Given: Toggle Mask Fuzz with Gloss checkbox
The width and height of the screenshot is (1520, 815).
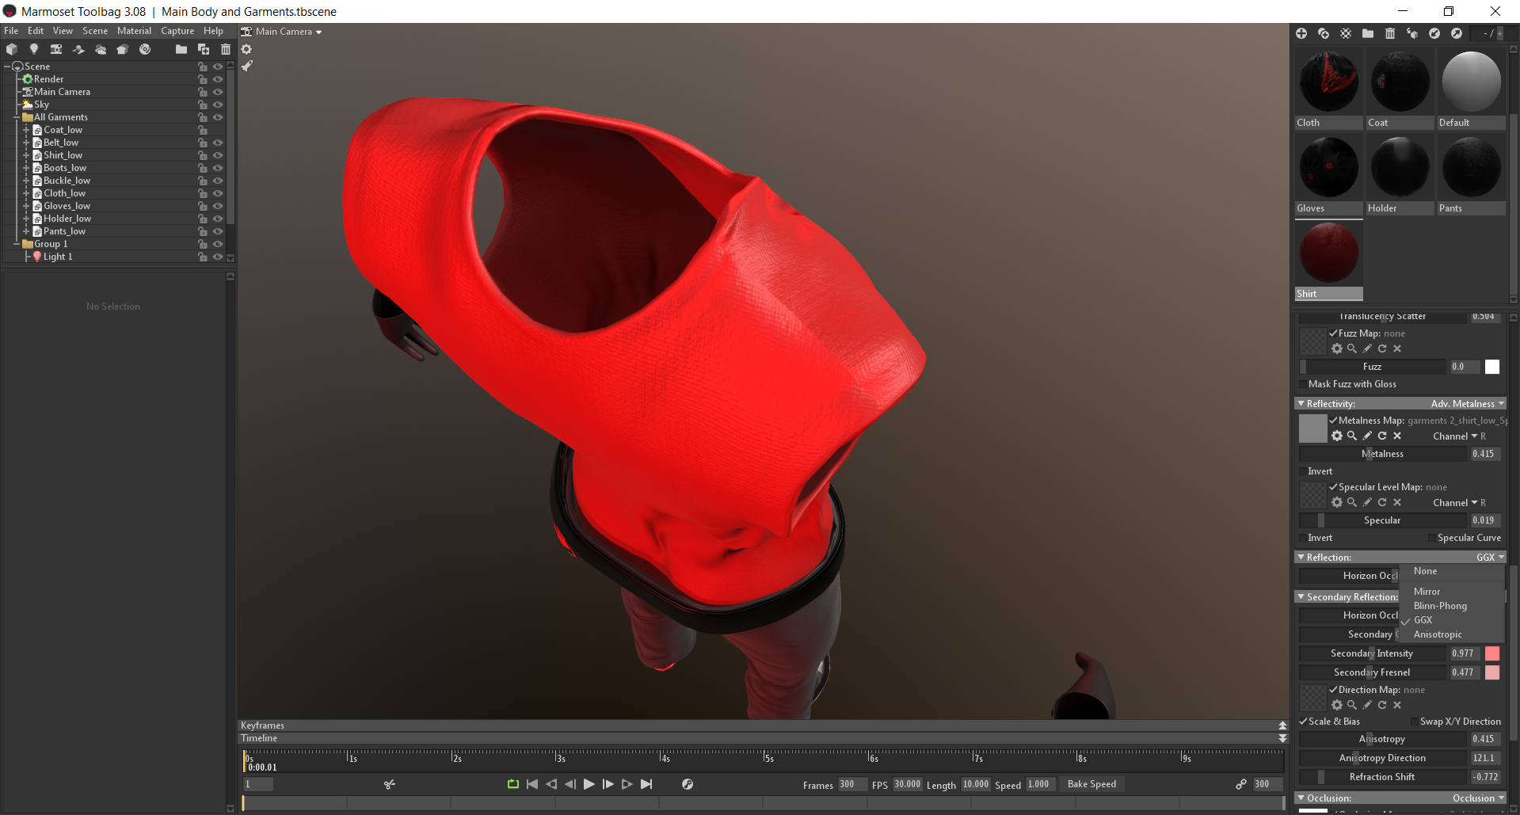Looking at the screenshot, I should (x=1303, y=384).
